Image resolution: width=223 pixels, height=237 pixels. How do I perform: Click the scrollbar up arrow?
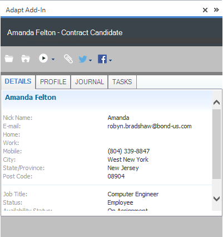(216, 103)
